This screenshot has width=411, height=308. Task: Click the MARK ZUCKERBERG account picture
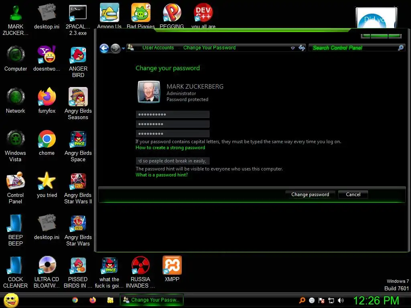pyautogui.click(x=149, y=92)
